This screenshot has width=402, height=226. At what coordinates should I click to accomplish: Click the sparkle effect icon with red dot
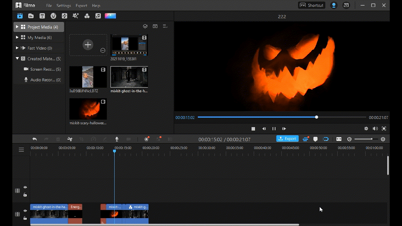tap(146, 139)
